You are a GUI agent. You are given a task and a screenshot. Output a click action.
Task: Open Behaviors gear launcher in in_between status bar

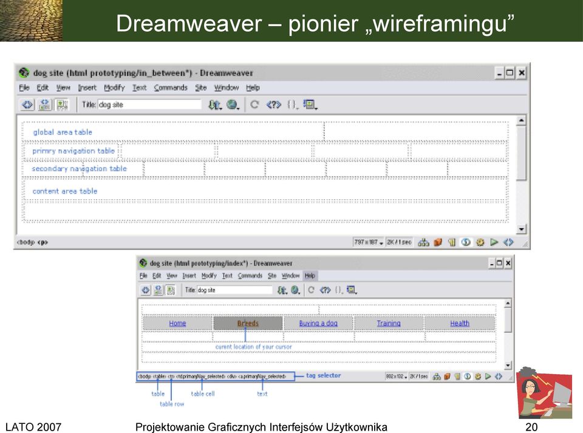tap(480, 242)
